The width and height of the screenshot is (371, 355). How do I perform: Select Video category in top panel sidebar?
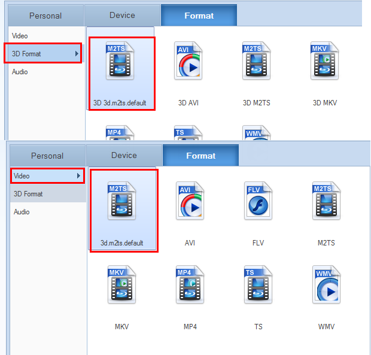click(x=47, y=36)
